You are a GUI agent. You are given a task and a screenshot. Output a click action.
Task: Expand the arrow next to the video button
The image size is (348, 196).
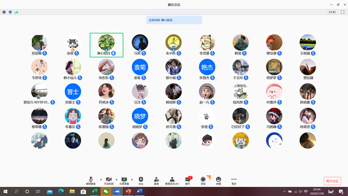pos(117,179)
